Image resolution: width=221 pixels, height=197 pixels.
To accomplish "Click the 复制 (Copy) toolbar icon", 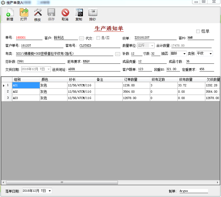I will pyautogui.click(x=79, y=15).
